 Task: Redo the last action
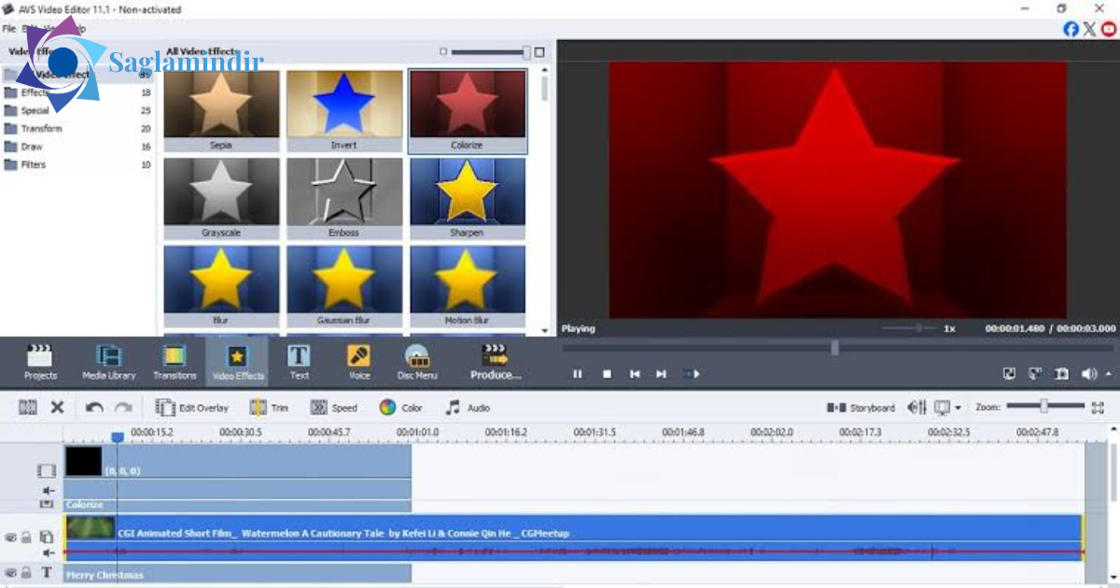pyautogui.click(x=123, y=407)
